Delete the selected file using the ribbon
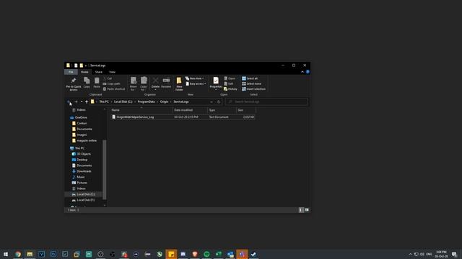This screenshot has height=259, width=462. tap(155, 83)
